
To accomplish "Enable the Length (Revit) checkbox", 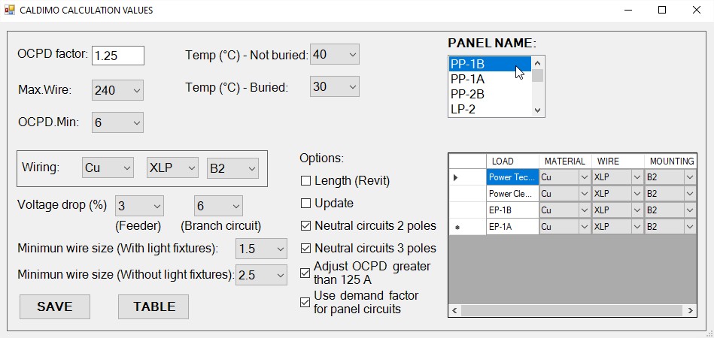I will (x=305, y=181).
